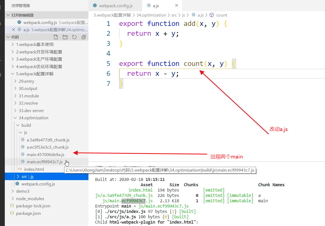Click the webpack icon on webpack.config.js tab

pyautogui.click(x=95, y=6)
